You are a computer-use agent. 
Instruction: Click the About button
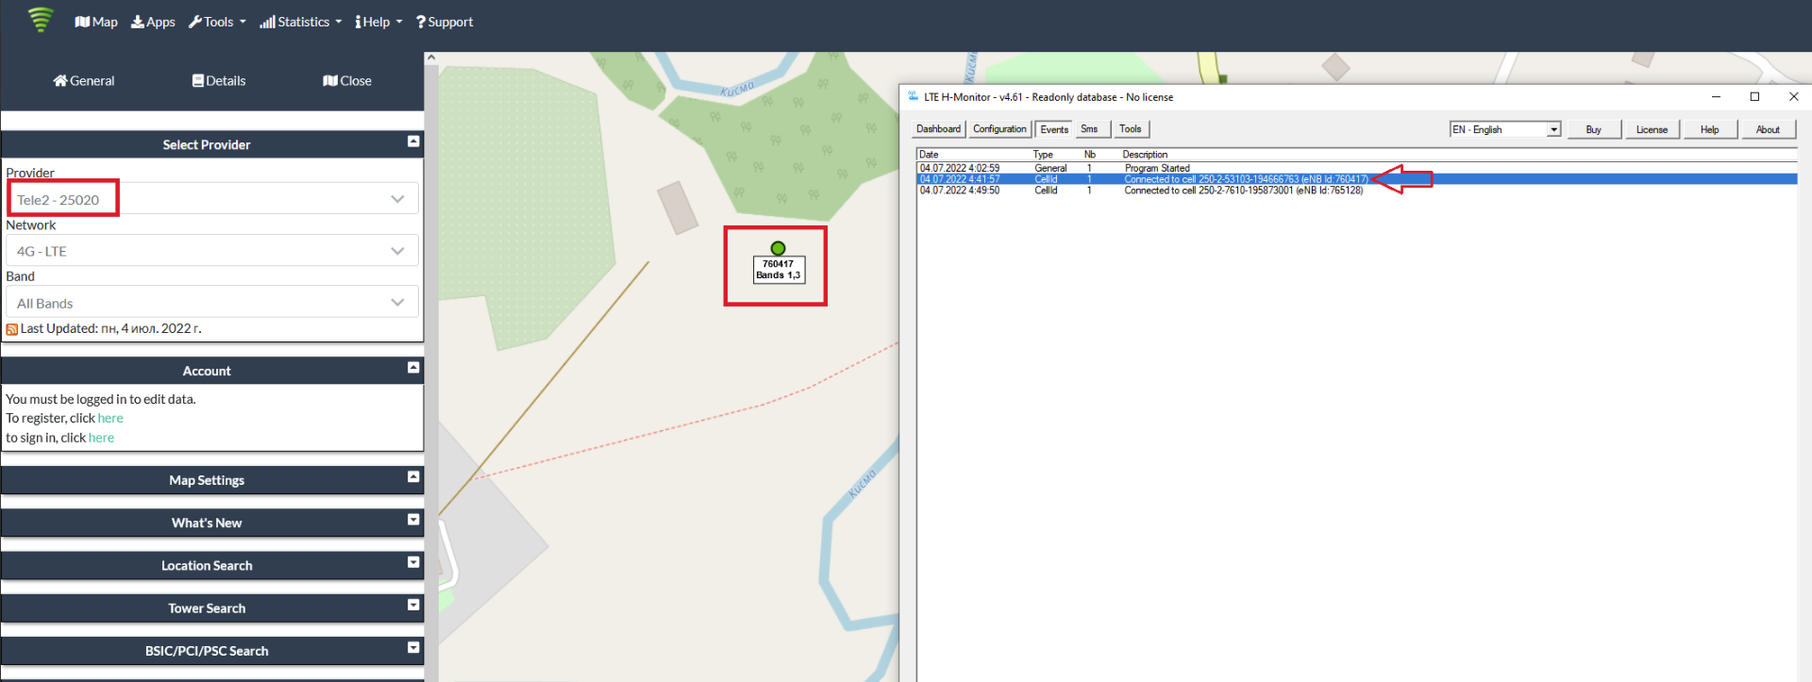click(x=1768, y=129)
